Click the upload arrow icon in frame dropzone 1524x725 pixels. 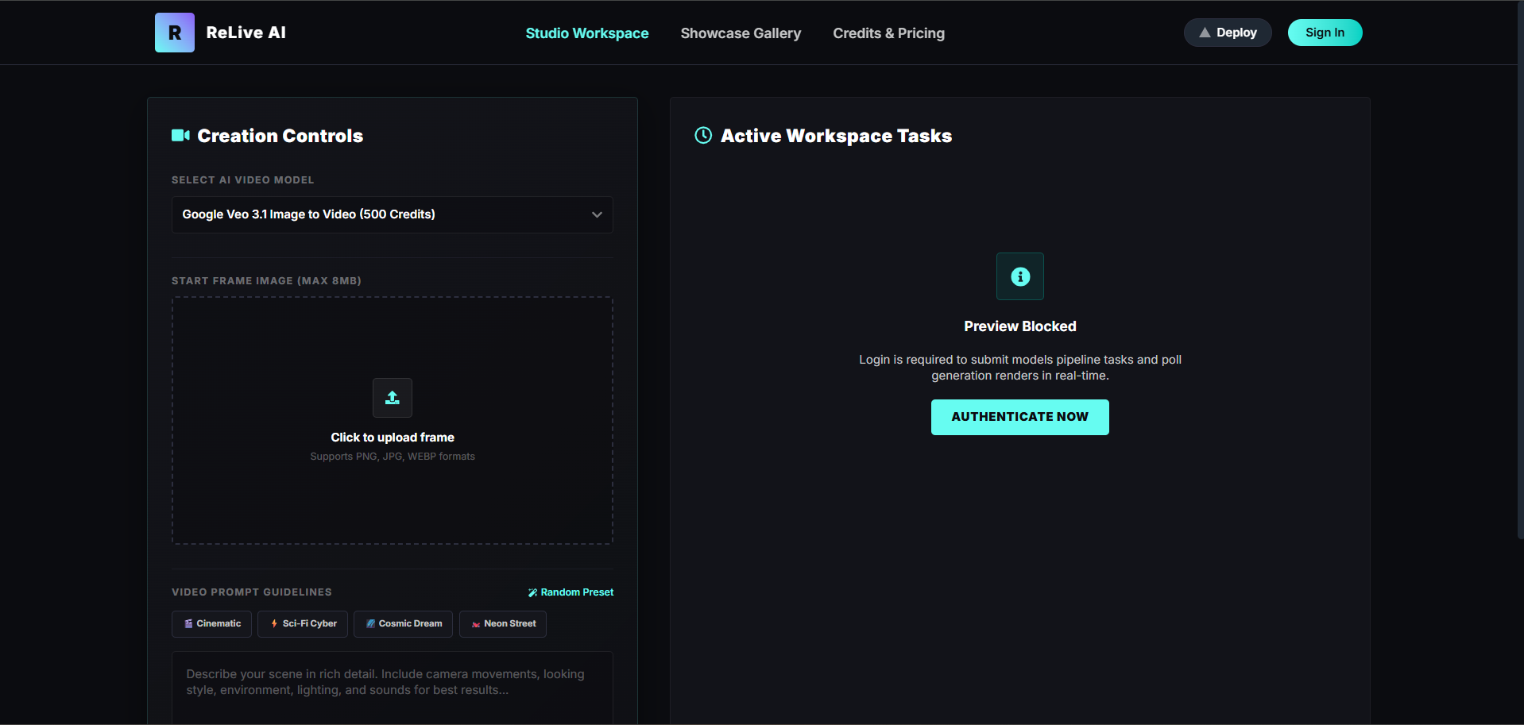(x=393, y=398)
